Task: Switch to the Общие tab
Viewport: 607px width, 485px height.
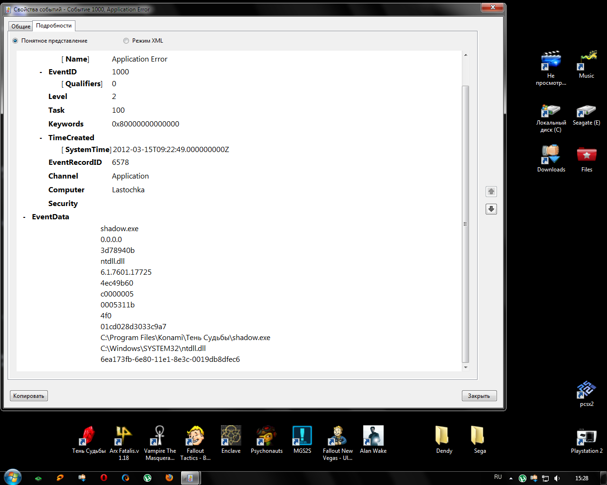Action: click(21, 27)
